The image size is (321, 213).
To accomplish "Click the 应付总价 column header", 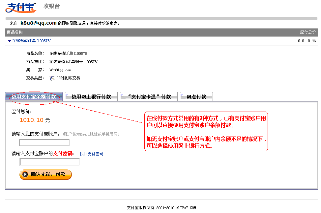I will [x=308, y=32].
